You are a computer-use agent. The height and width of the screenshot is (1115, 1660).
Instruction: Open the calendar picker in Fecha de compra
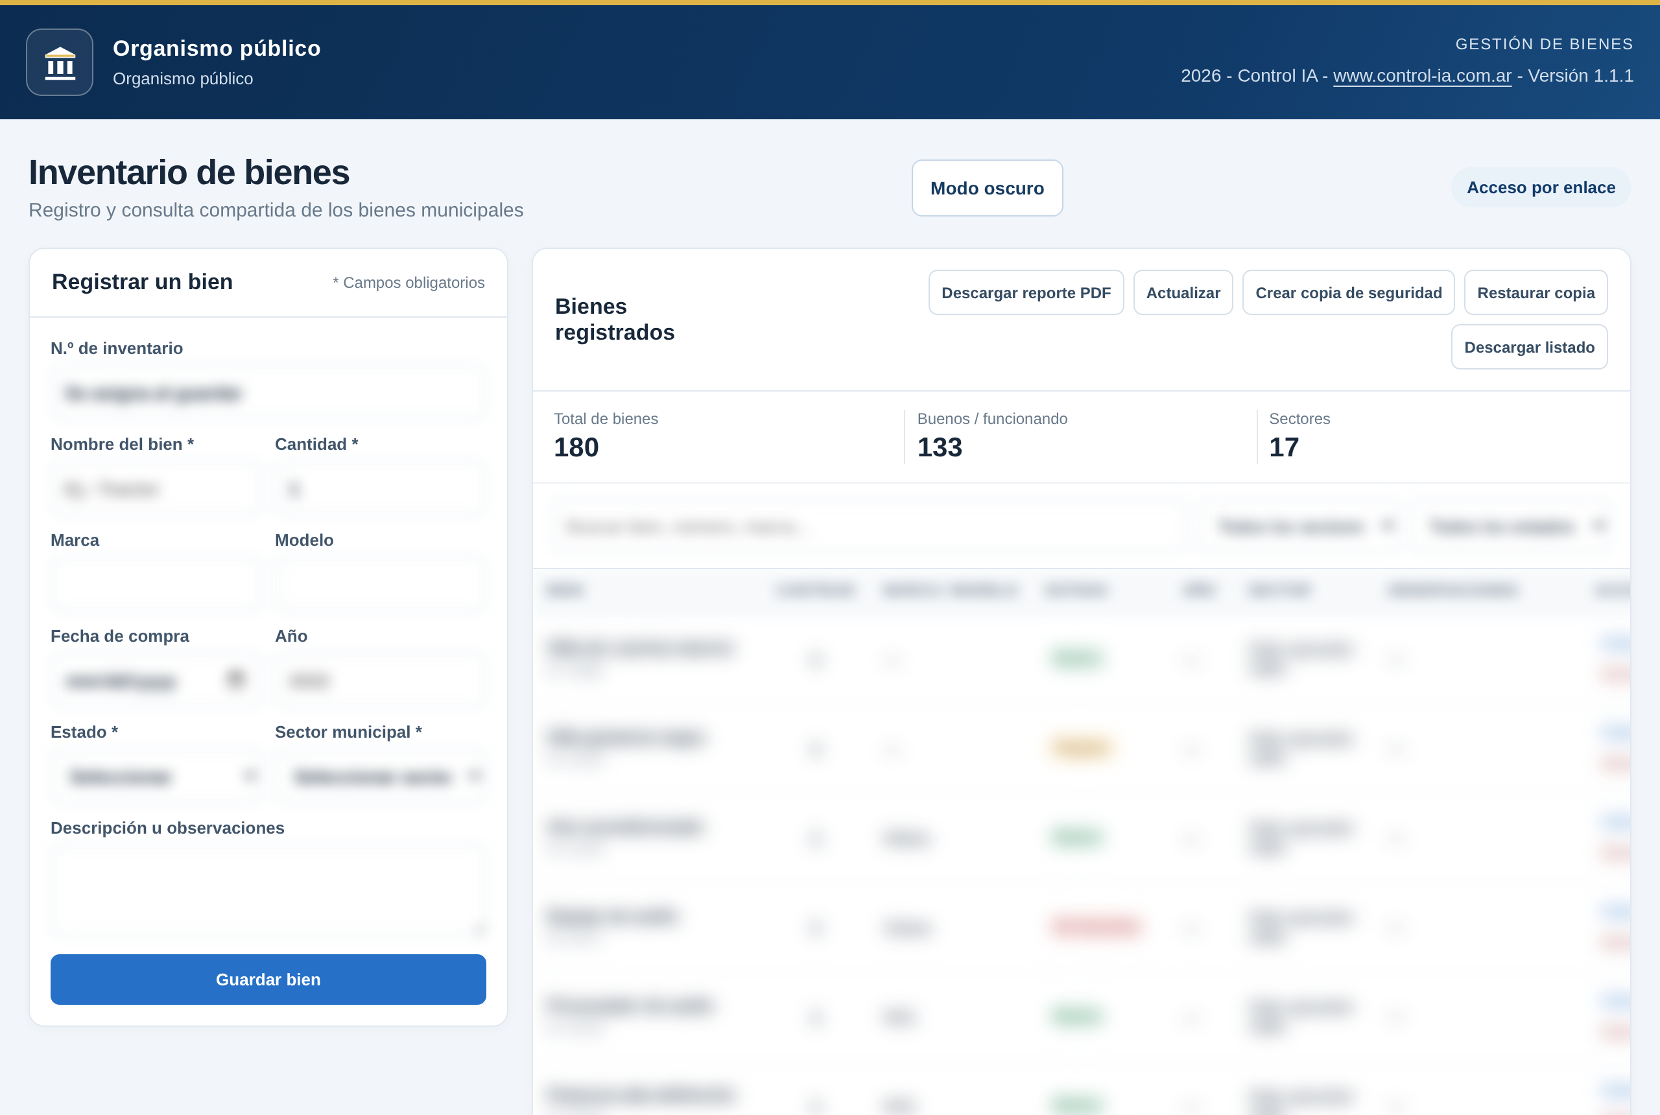[x=235, y=679]
